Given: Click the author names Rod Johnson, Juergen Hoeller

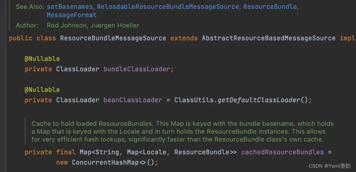Looking at the screenshot, I should 93,25.
